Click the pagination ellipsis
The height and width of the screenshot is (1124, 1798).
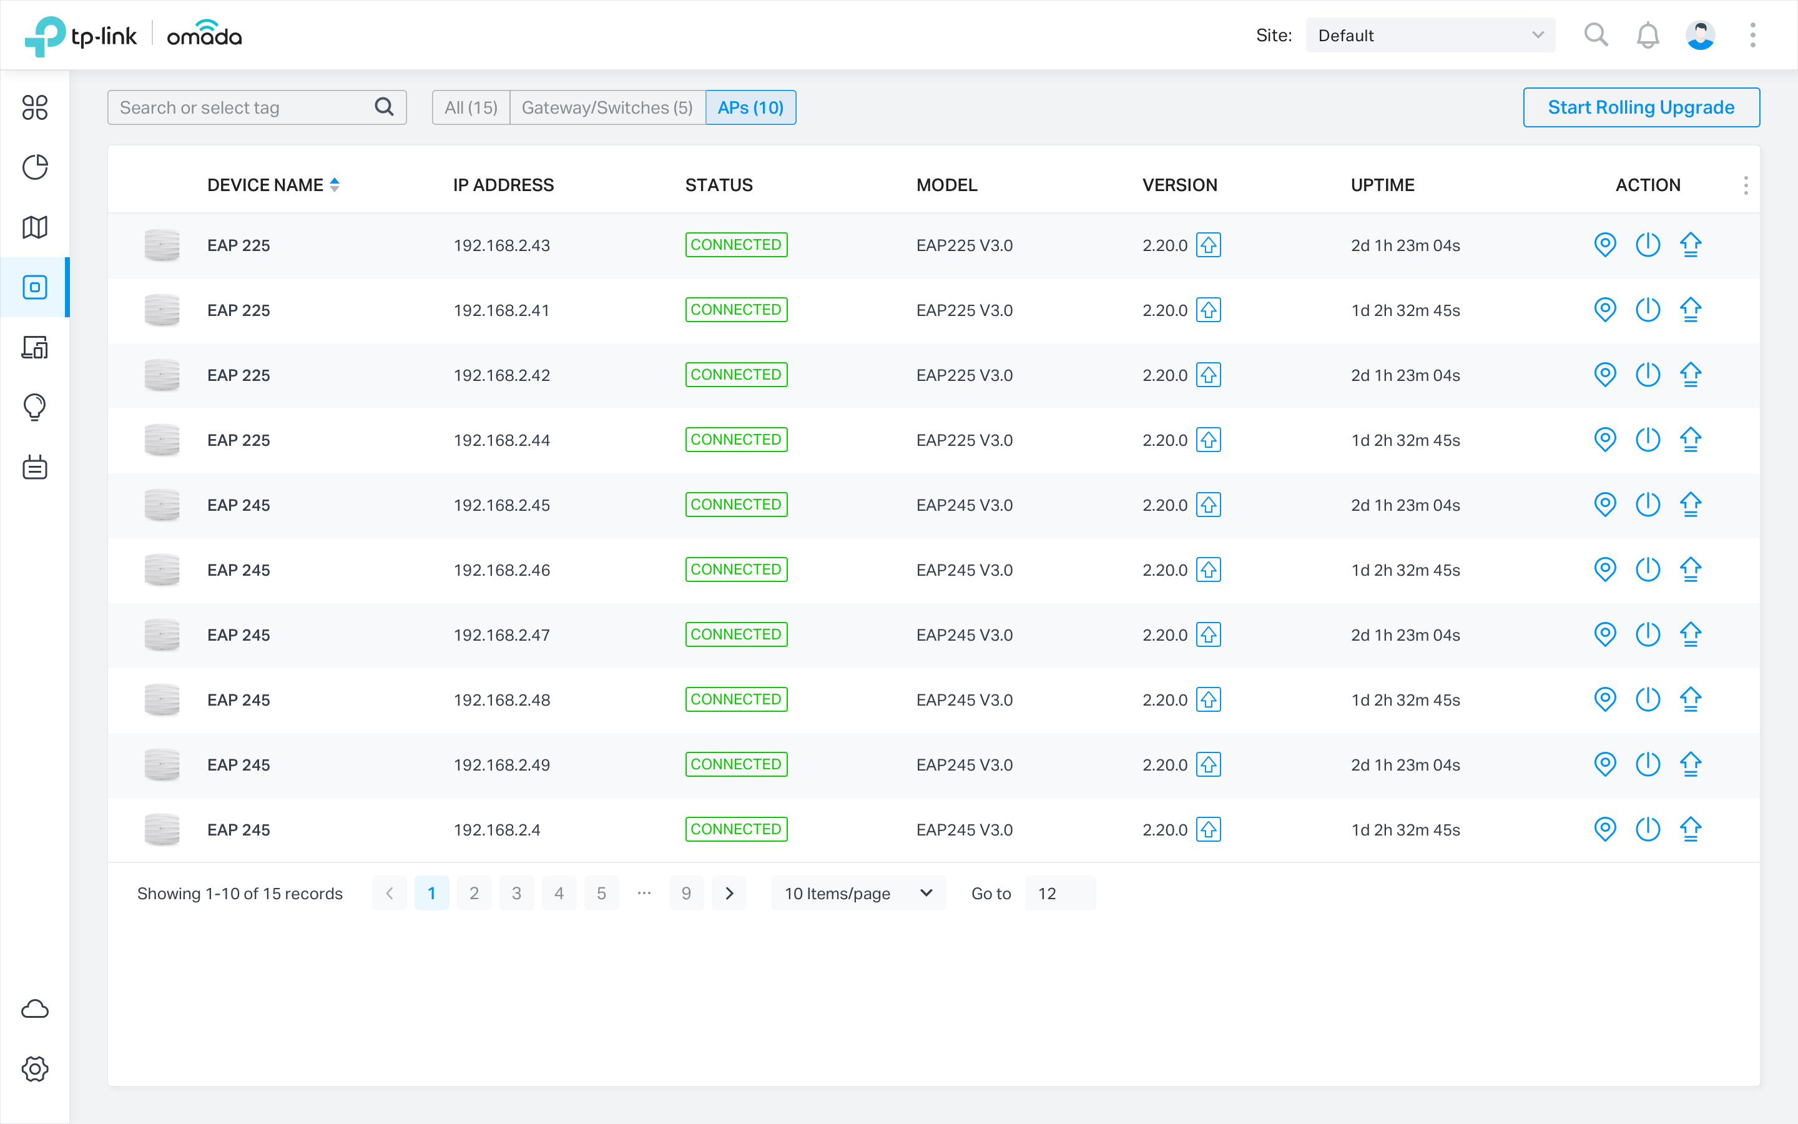click(644, 893)
